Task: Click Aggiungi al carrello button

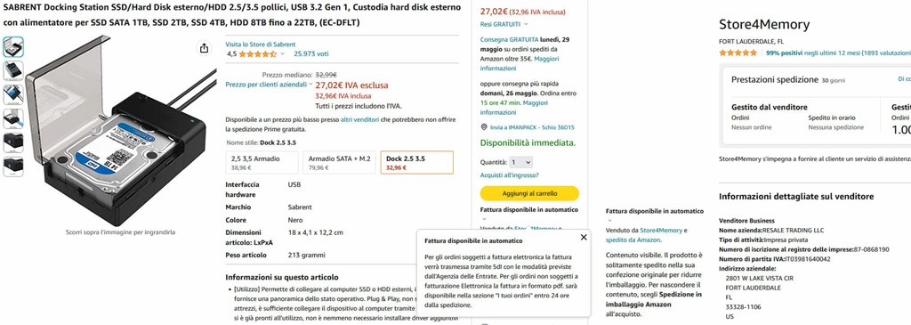Action: 529,193
